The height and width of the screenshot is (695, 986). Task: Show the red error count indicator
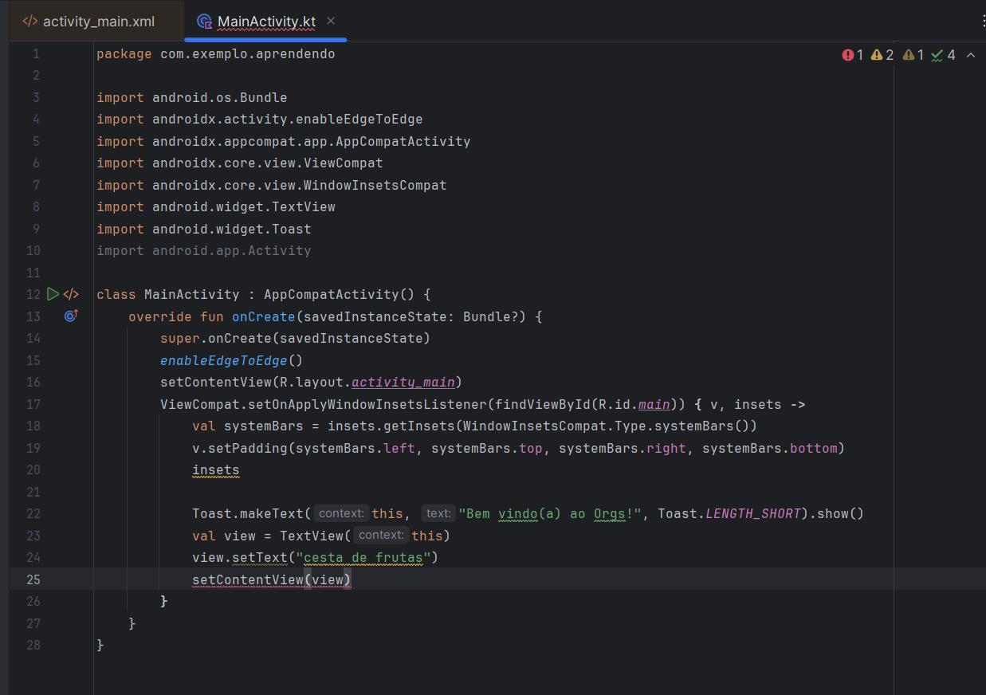tap(853, 55)
